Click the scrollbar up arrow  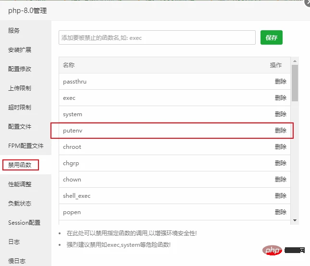[x=295, y=60]
